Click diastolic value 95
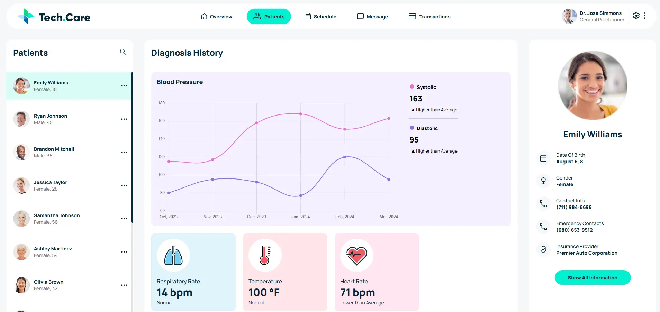 click(414, 140)
